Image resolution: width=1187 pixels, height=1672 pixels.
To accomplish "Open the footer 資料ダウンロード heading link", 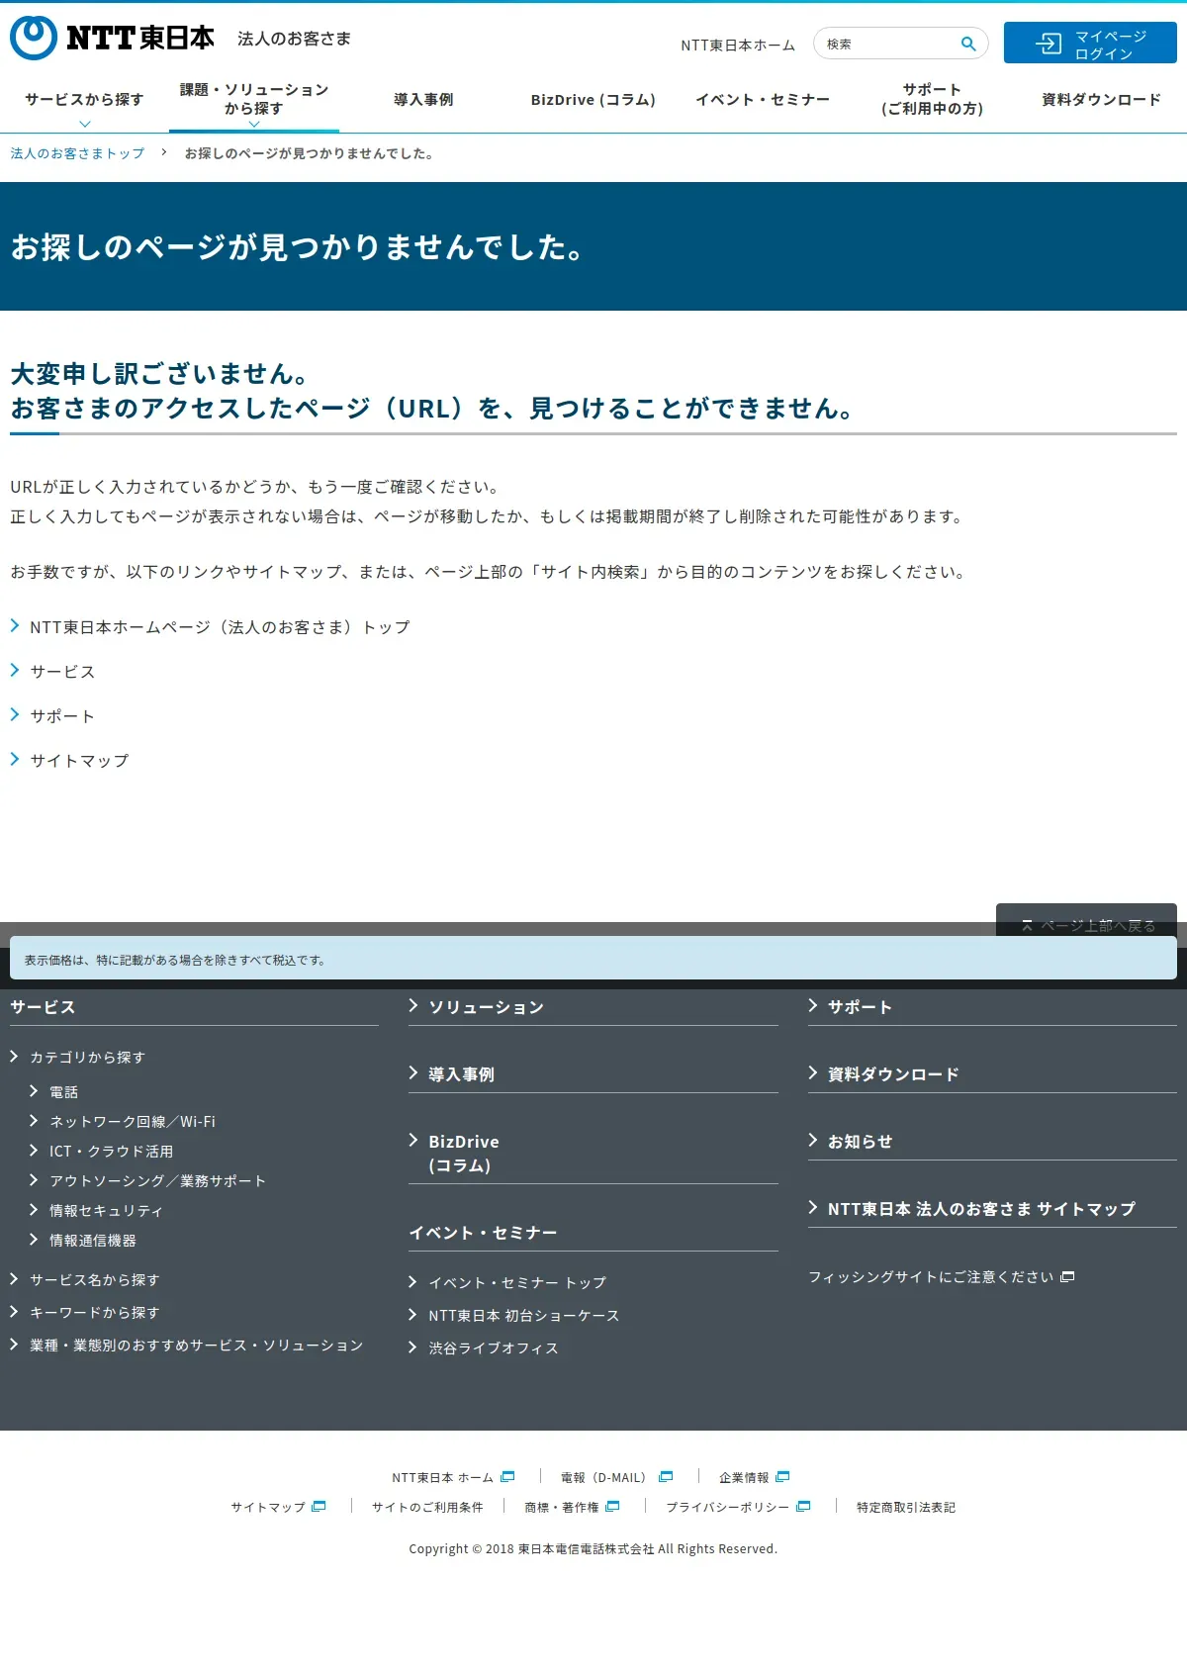I will 894,1074.
